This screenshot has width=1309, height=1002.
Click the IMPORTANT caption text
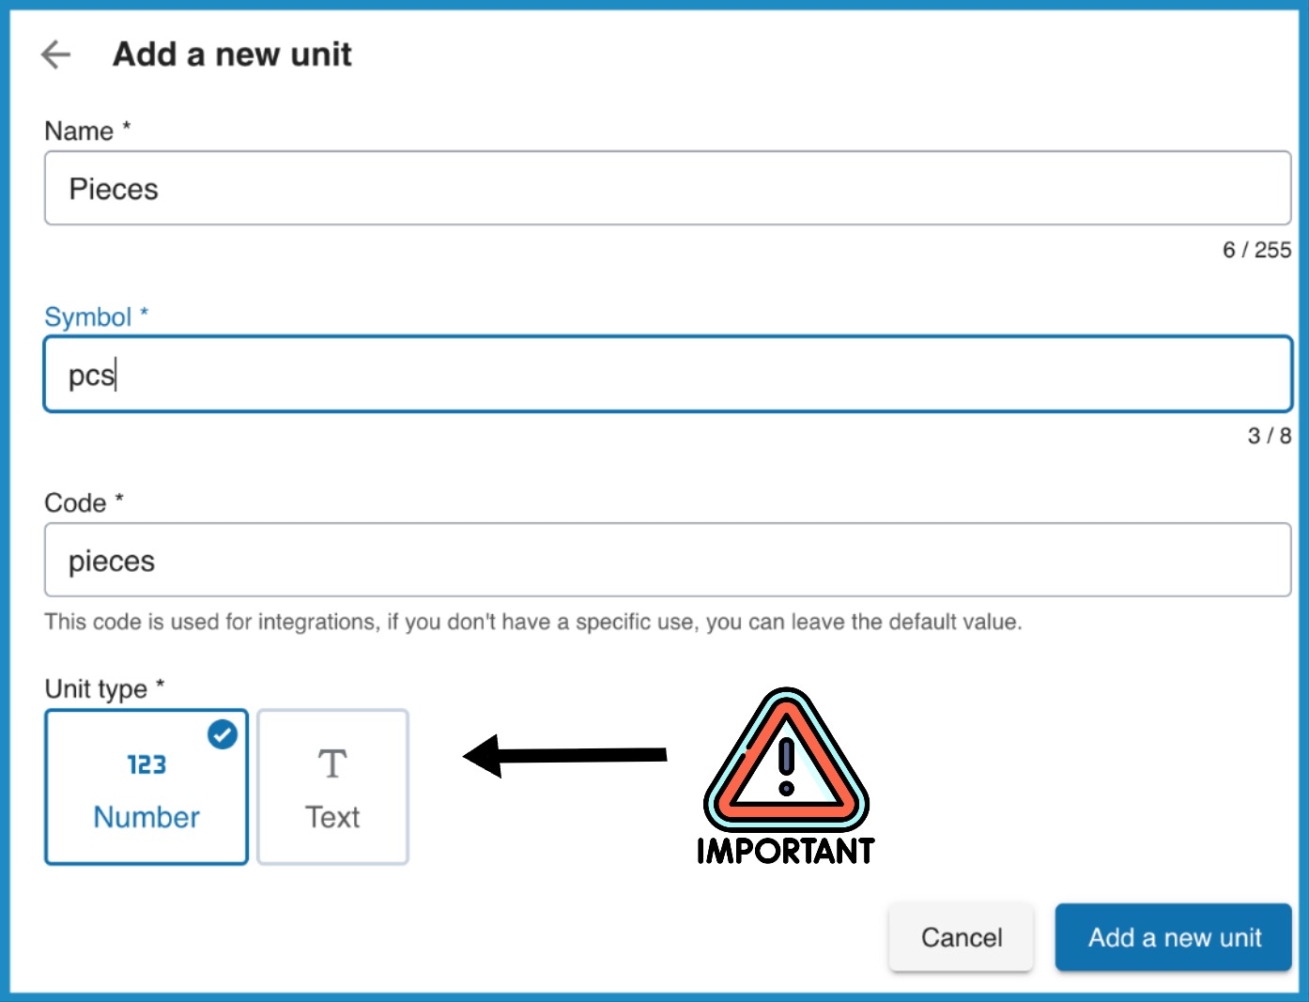[x=786, y=851]
